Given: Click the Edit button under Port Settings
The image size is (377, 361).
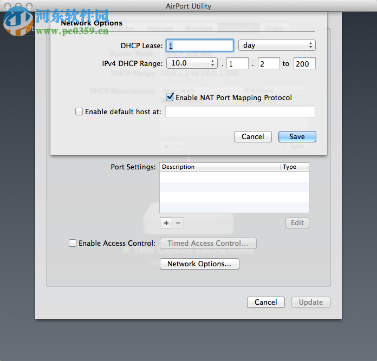Looking at the screenshot, I should pyautogui.click(x=297, y=222).
